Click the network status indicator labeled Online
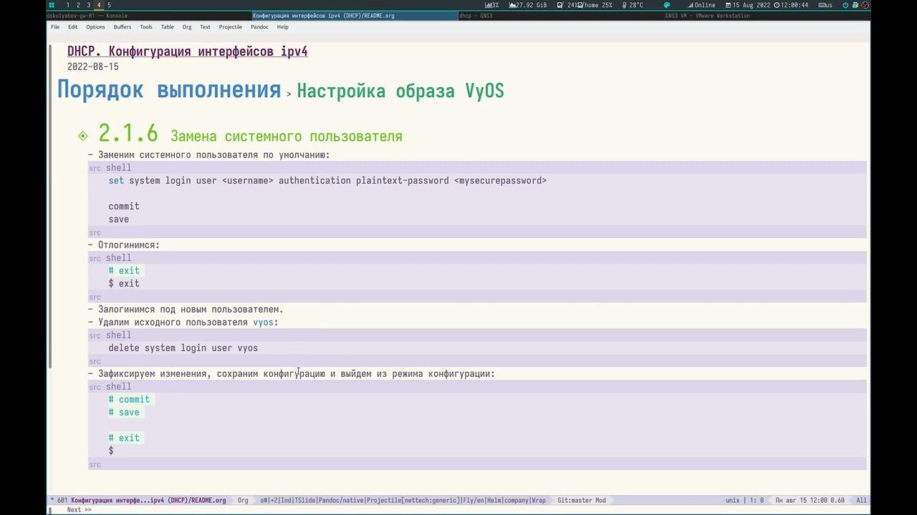The image size is (917, 515). (x=701, y=5)
